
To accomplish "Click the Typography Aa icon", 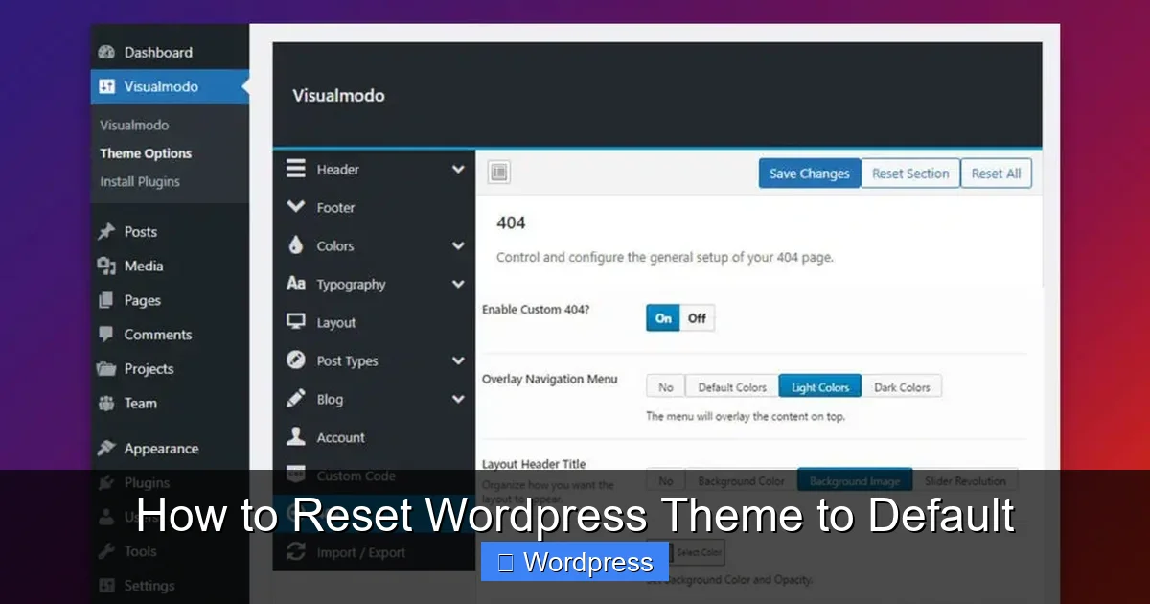I will click(x=296, y=284).
